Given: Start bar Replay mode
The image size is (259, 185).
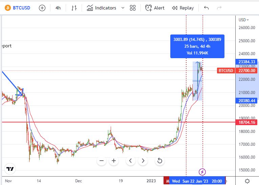Looking at the screenshot, I should coord(183,8).
